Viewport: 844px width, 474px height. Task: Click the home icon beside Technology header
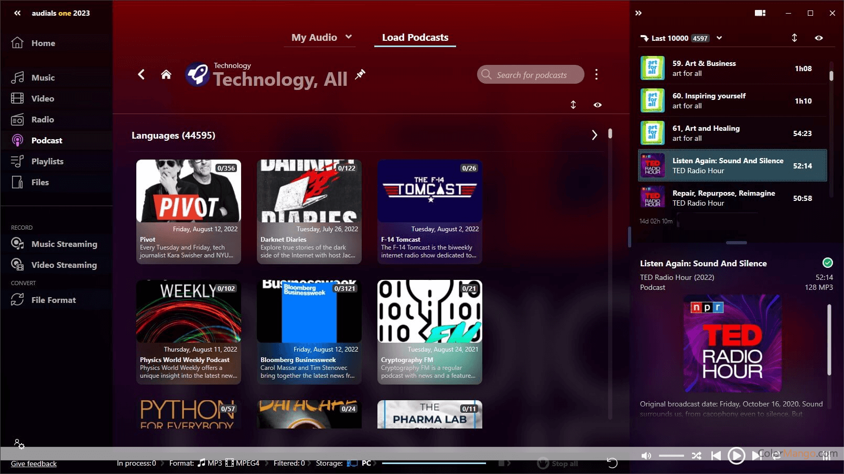[166, 75]
